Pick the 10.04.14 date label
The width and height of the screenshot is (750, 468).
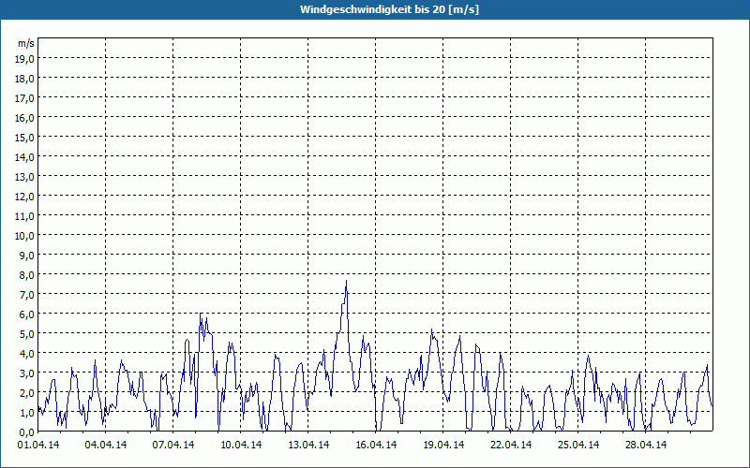pos(241,446)
